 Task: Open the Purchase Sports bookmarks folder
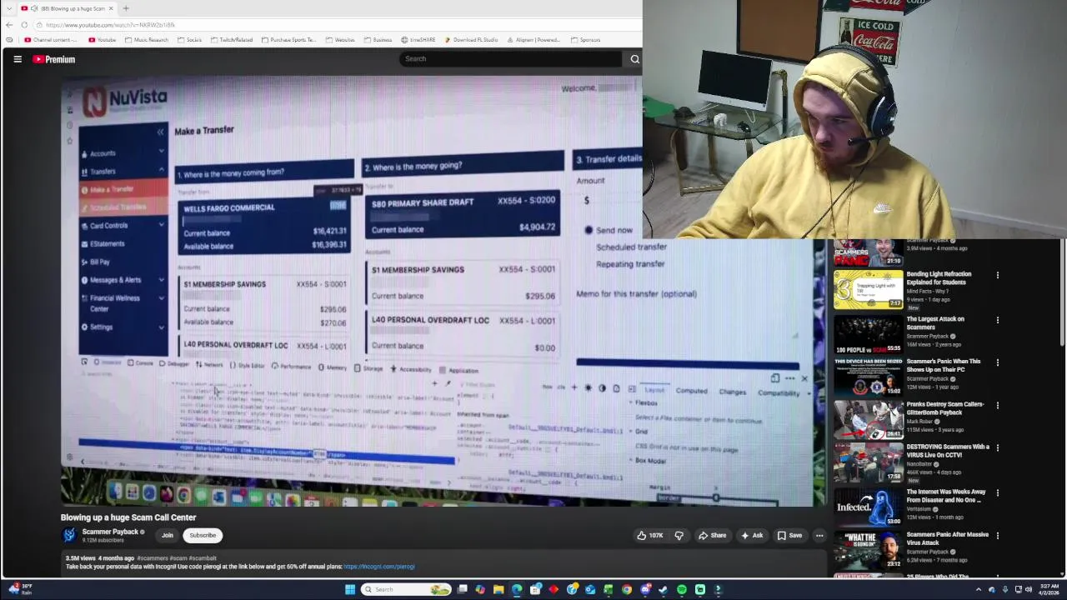coord(289,40)
